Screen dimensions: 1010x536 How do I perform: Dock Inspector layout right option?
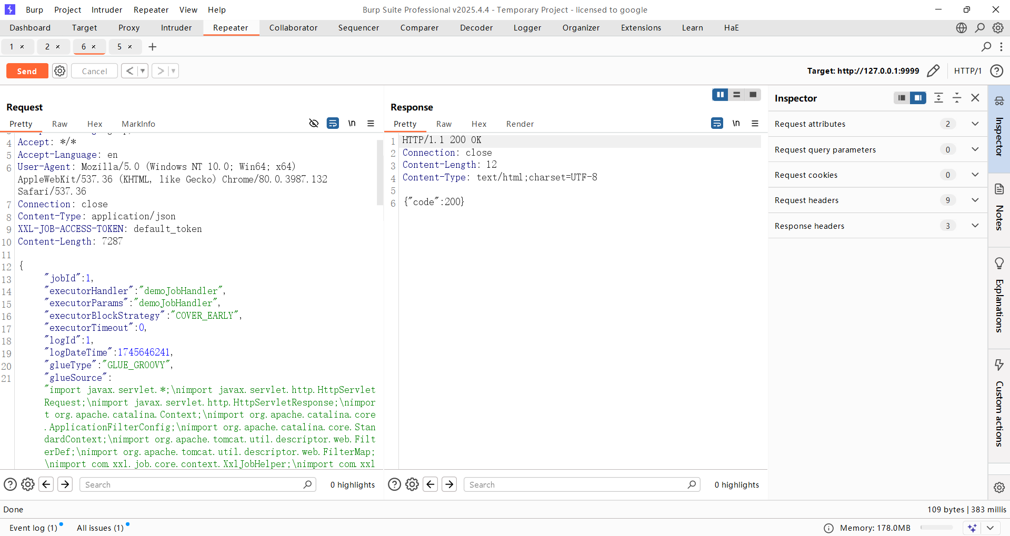(x=918, y=98)
